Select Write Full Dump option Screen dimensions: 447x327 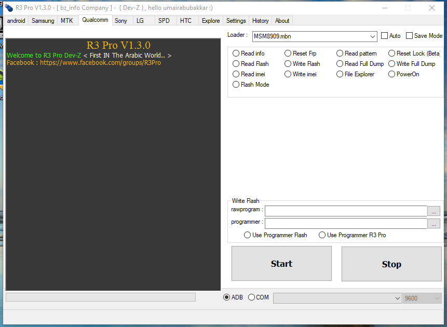coord(412,64)
